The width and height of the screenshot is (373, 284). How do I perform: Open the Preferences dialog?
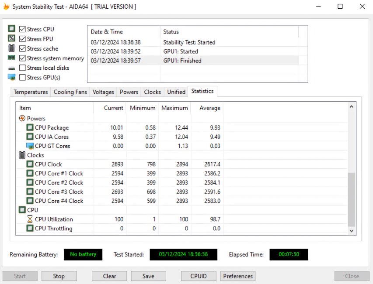[238, 276]
